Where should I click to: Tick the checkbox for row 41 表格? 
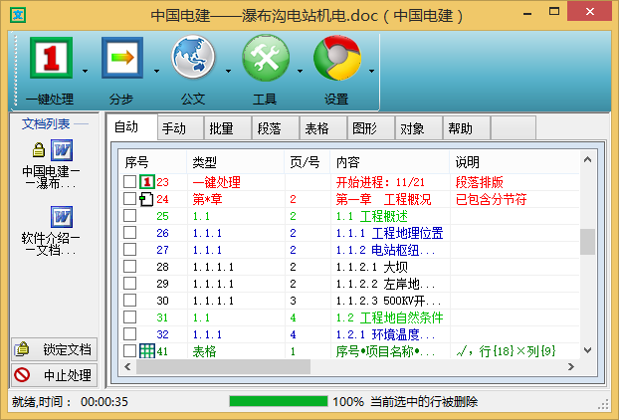coord(130,351)
